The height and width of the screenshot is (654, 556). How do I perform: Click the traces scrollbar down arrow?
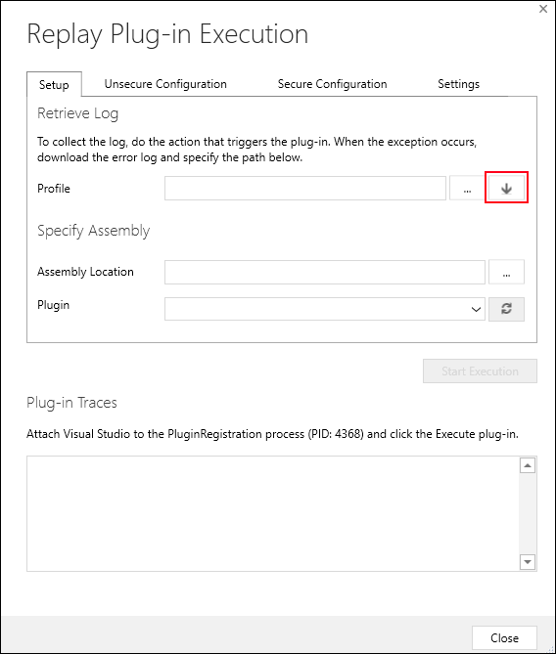tap(528, 562)
